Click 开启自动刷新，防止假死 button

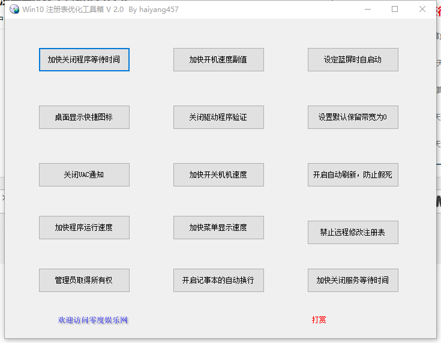(x=353, y=175)
